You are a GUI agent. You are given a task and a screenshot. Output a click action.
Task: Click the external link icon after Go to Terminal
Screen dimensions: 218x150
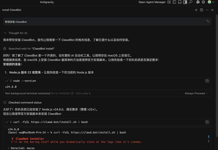coord(72,93)
